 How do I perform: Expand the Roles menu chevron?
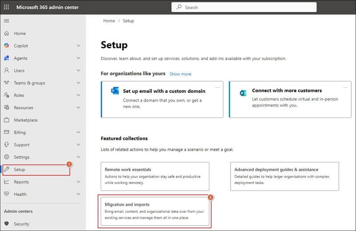pos(78,95)
